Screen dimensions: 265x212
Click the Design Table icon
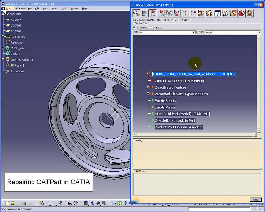point(86,203)
